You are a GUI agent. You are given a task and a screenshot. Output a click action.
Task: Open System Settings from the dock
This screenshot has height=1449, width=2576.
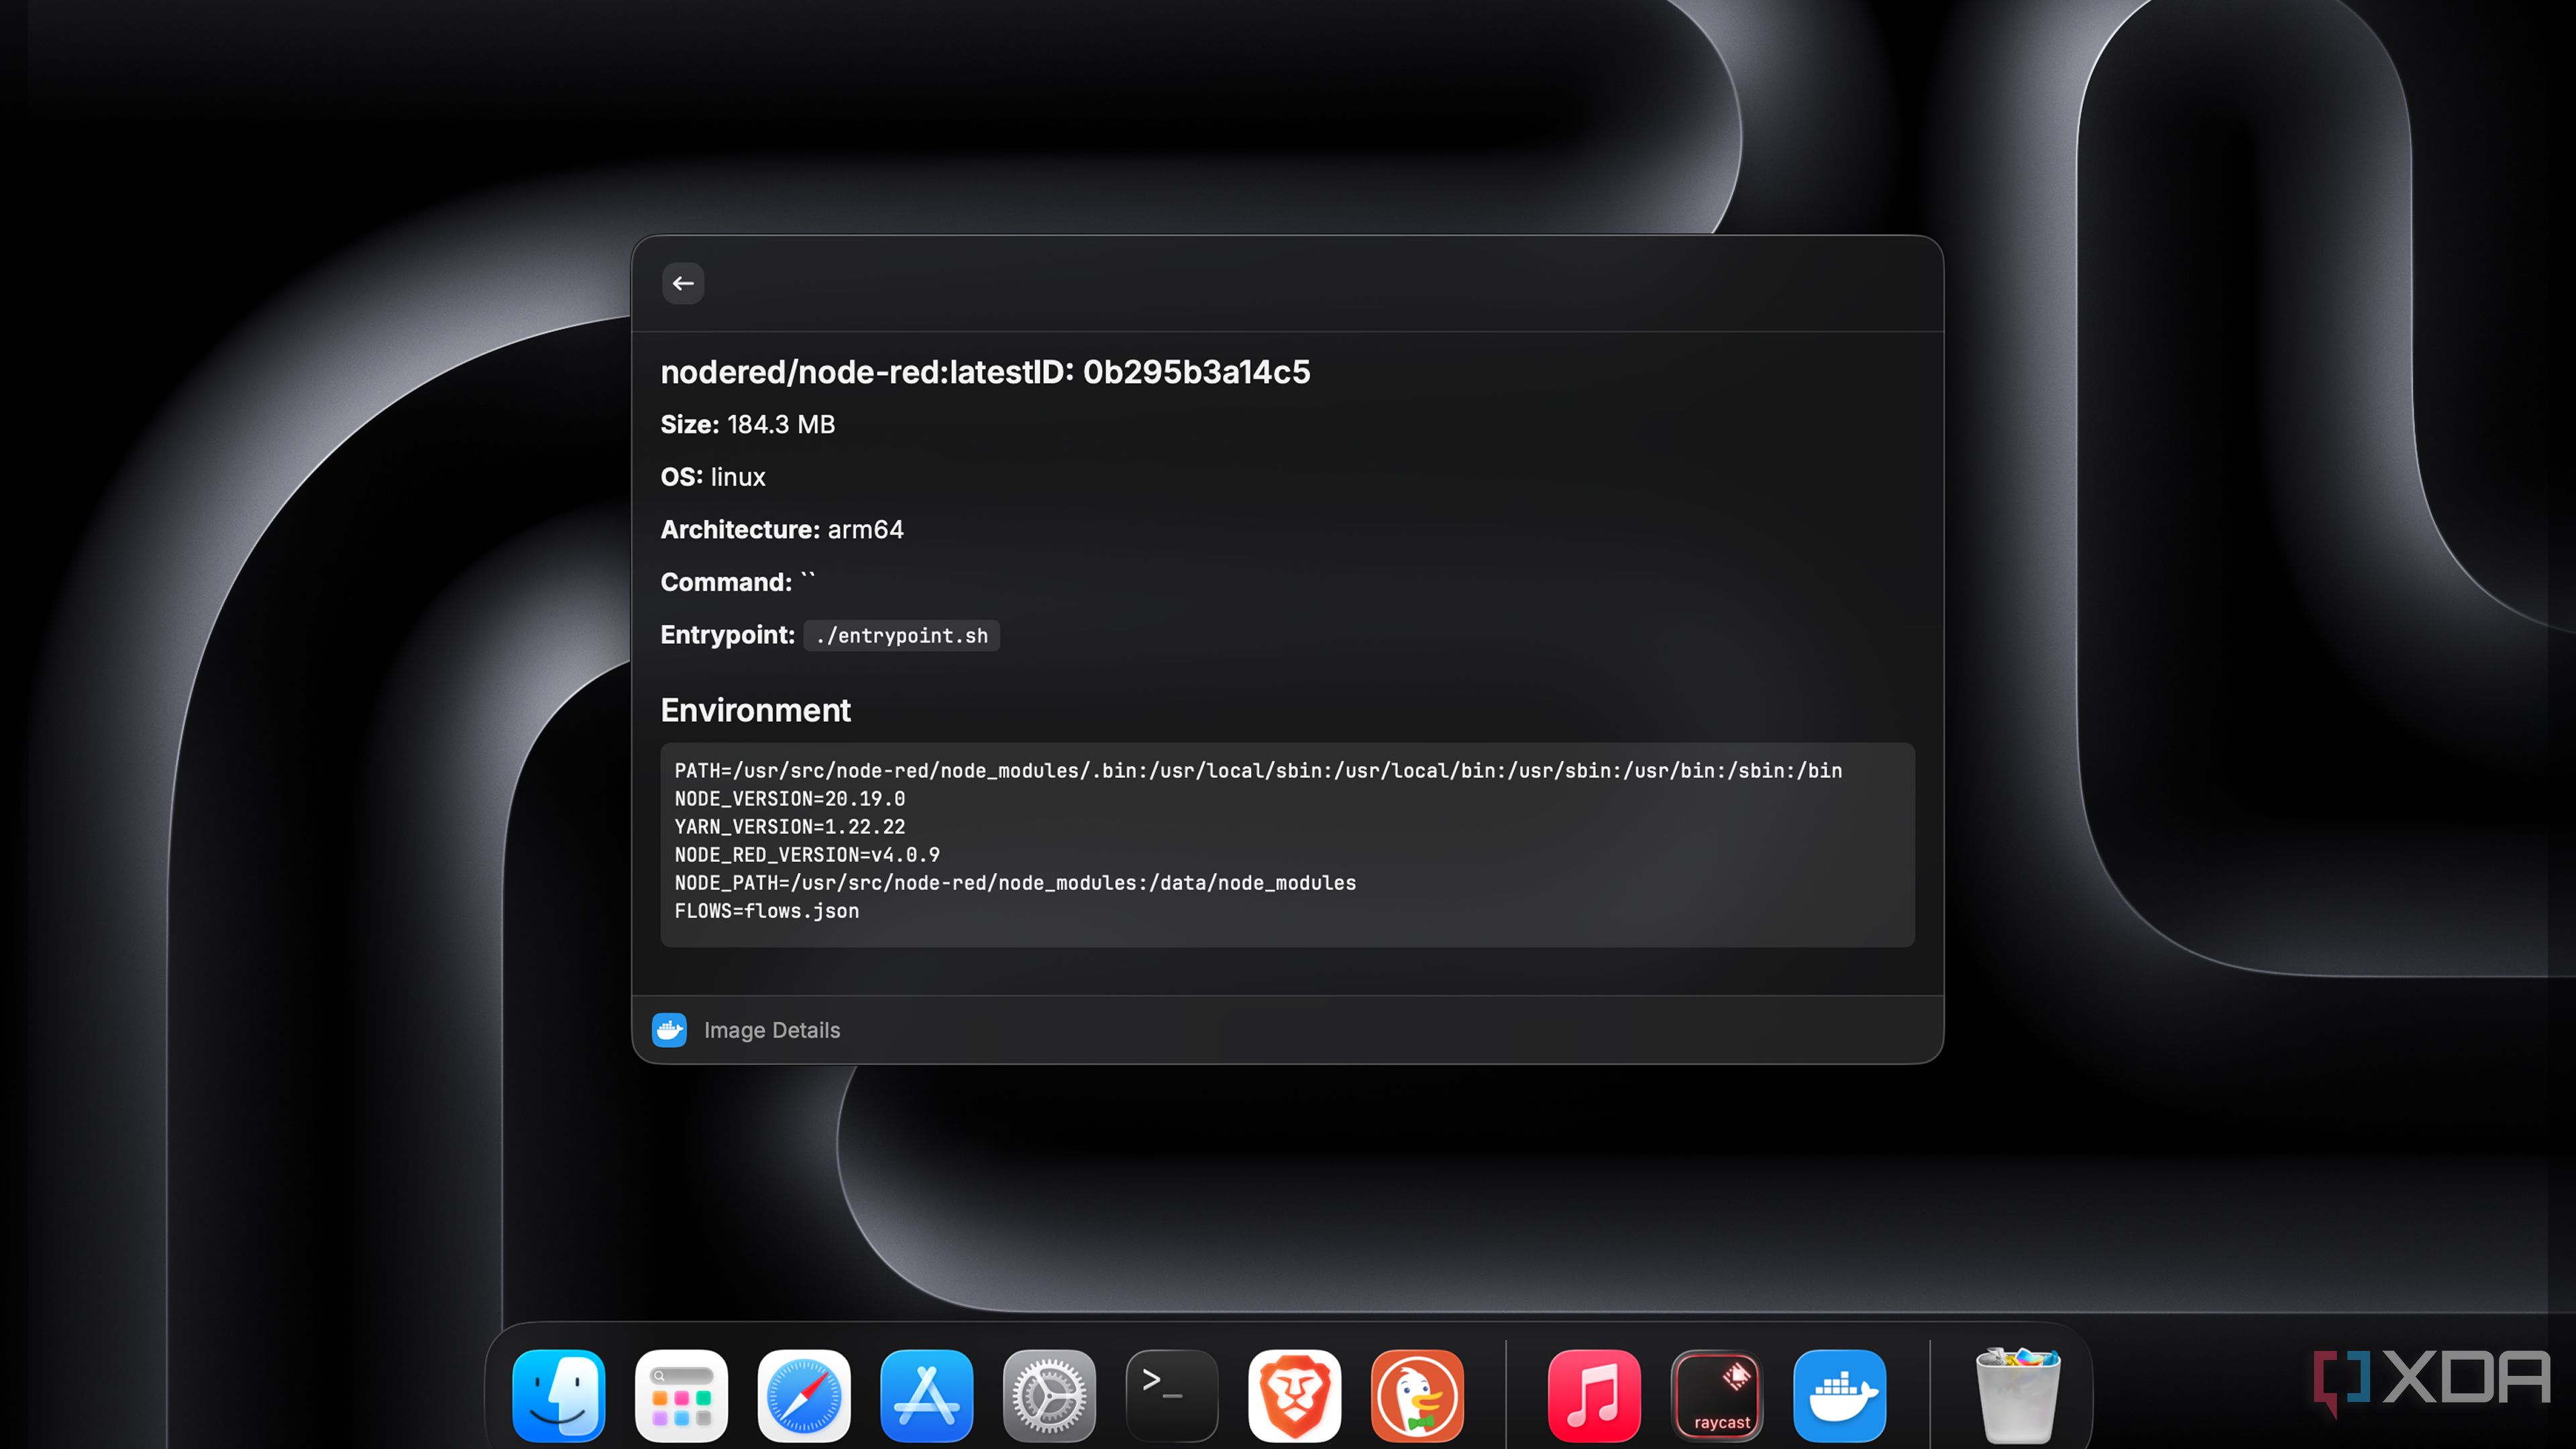tap(1050, 1395)
